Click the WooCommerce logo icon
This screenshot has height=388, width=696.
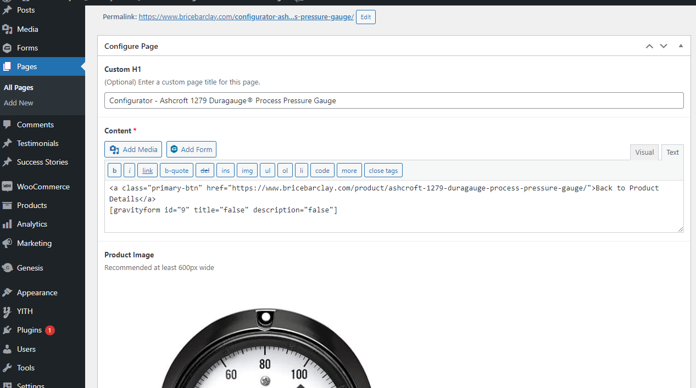[x=7, y=187]
